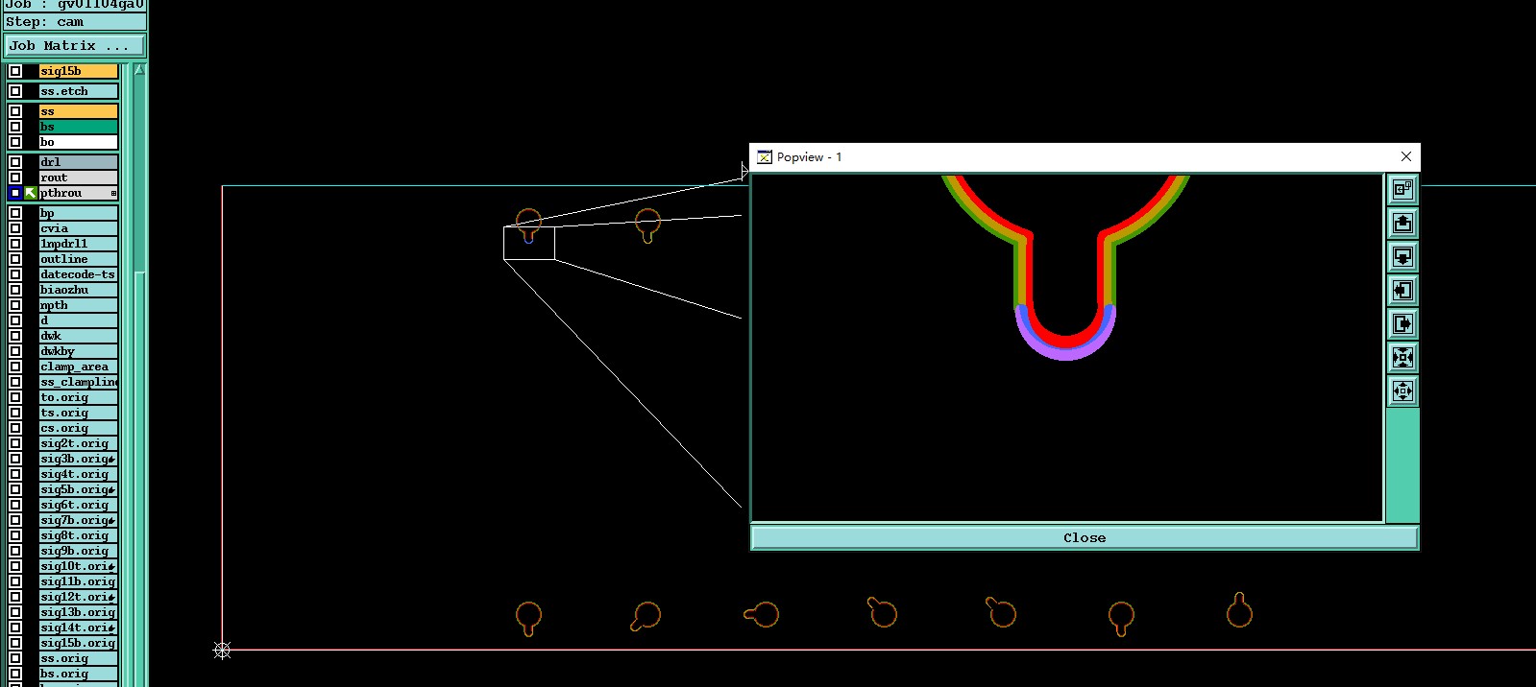Select the ss.etch layer name
This screenshot has width=1536, height=687.
coord(78,91)
